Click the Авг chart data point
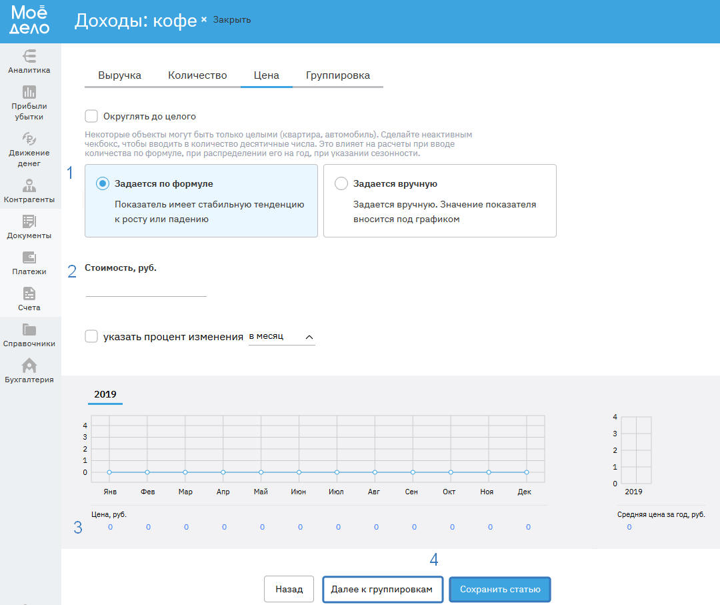This screenshot has height=605, width=720. [x=375, y=472]
